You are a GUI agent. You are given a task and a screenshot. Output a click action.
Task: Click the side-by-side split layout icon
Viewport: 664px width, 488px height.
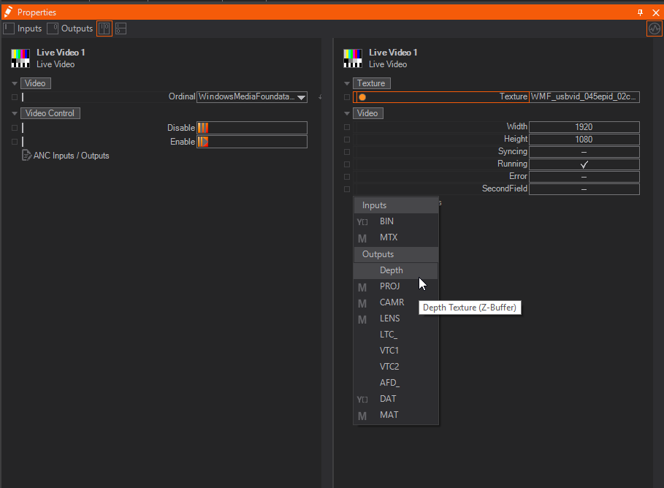[x=104, y=28]
